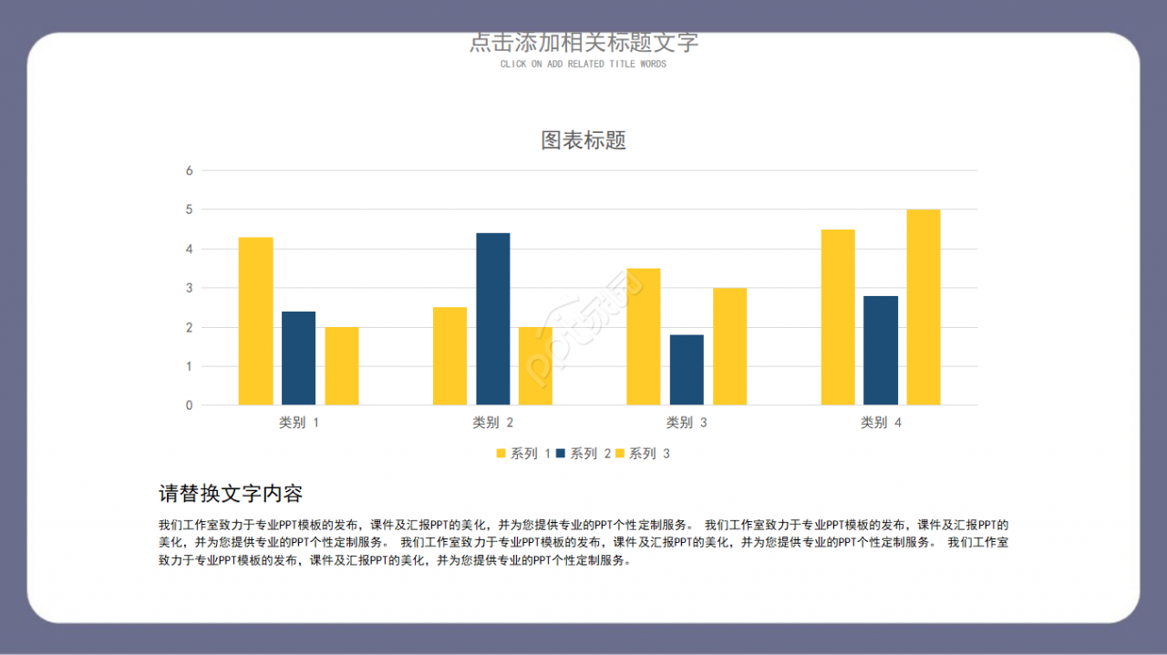Screen dimensions: 1167x655
Task: Select the first yellow bar in 类别 1
Action: [x=256, y=321]
